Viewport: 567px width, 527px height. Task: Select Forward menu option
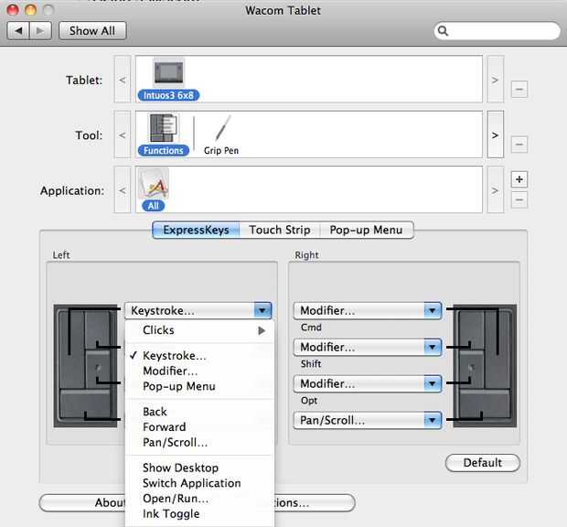(x=199, y=427)
